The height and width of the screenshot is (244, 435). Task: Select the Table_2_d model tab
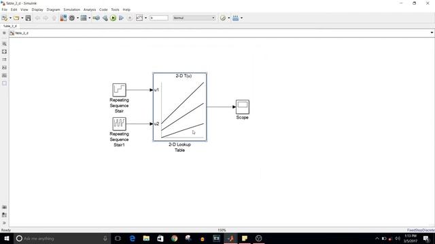10,26
